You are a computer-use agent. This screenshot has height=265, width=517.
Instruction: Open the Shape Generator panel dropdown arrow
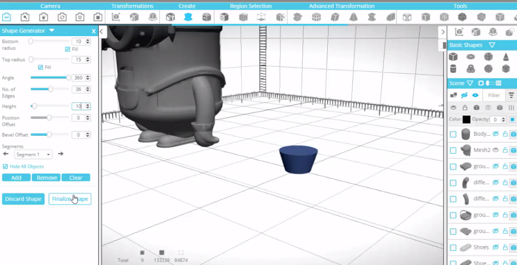point(51,30)
